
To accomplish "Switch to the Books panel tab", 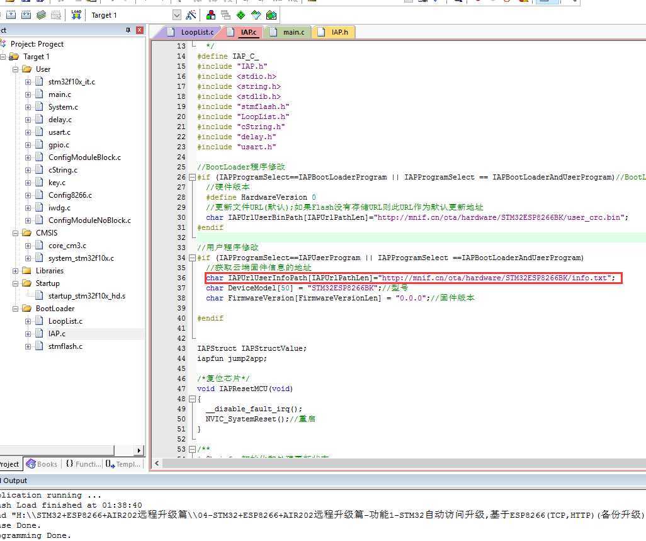I will coord(42,464).
